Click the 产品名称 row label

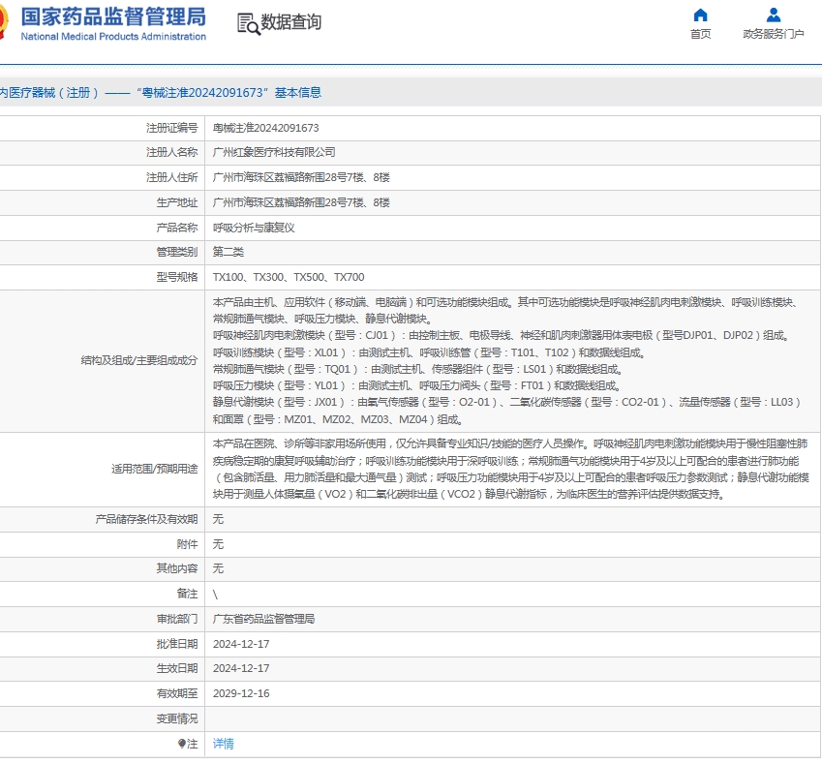click(177, 229)
